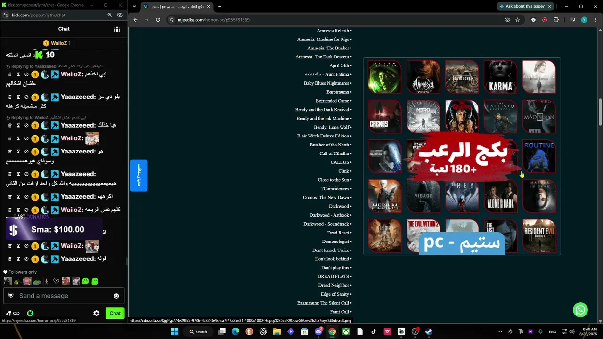Screen dimensions: 603x339
Task: Close the mjeedka browser tab
Action: tap(208, 7)
